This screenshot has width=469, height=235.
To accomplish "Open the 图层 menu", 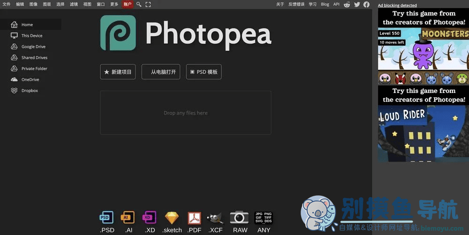I will pyautogui.click(x=46, y=4).
